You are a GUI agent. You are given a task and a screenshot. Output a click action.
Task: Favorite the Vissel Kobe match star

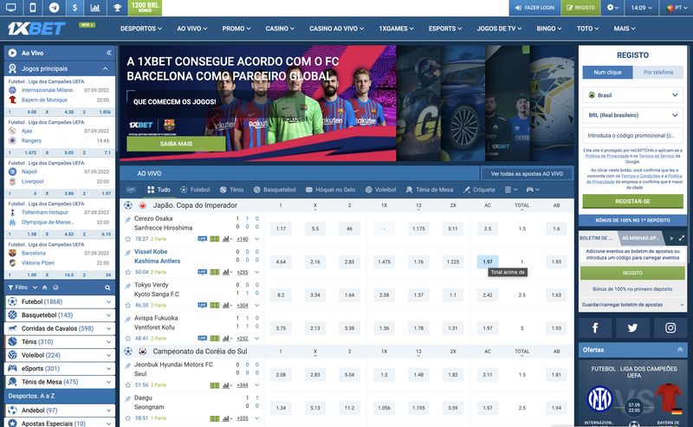[x=127, y=272]
